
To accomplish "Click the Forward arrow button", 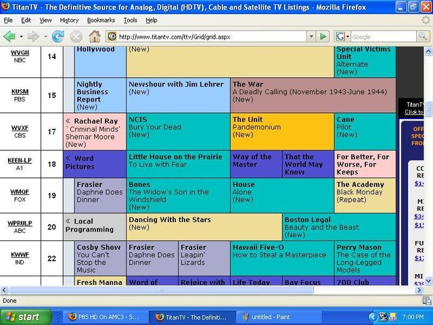I will pyautogui.click(x=33, y=37).
